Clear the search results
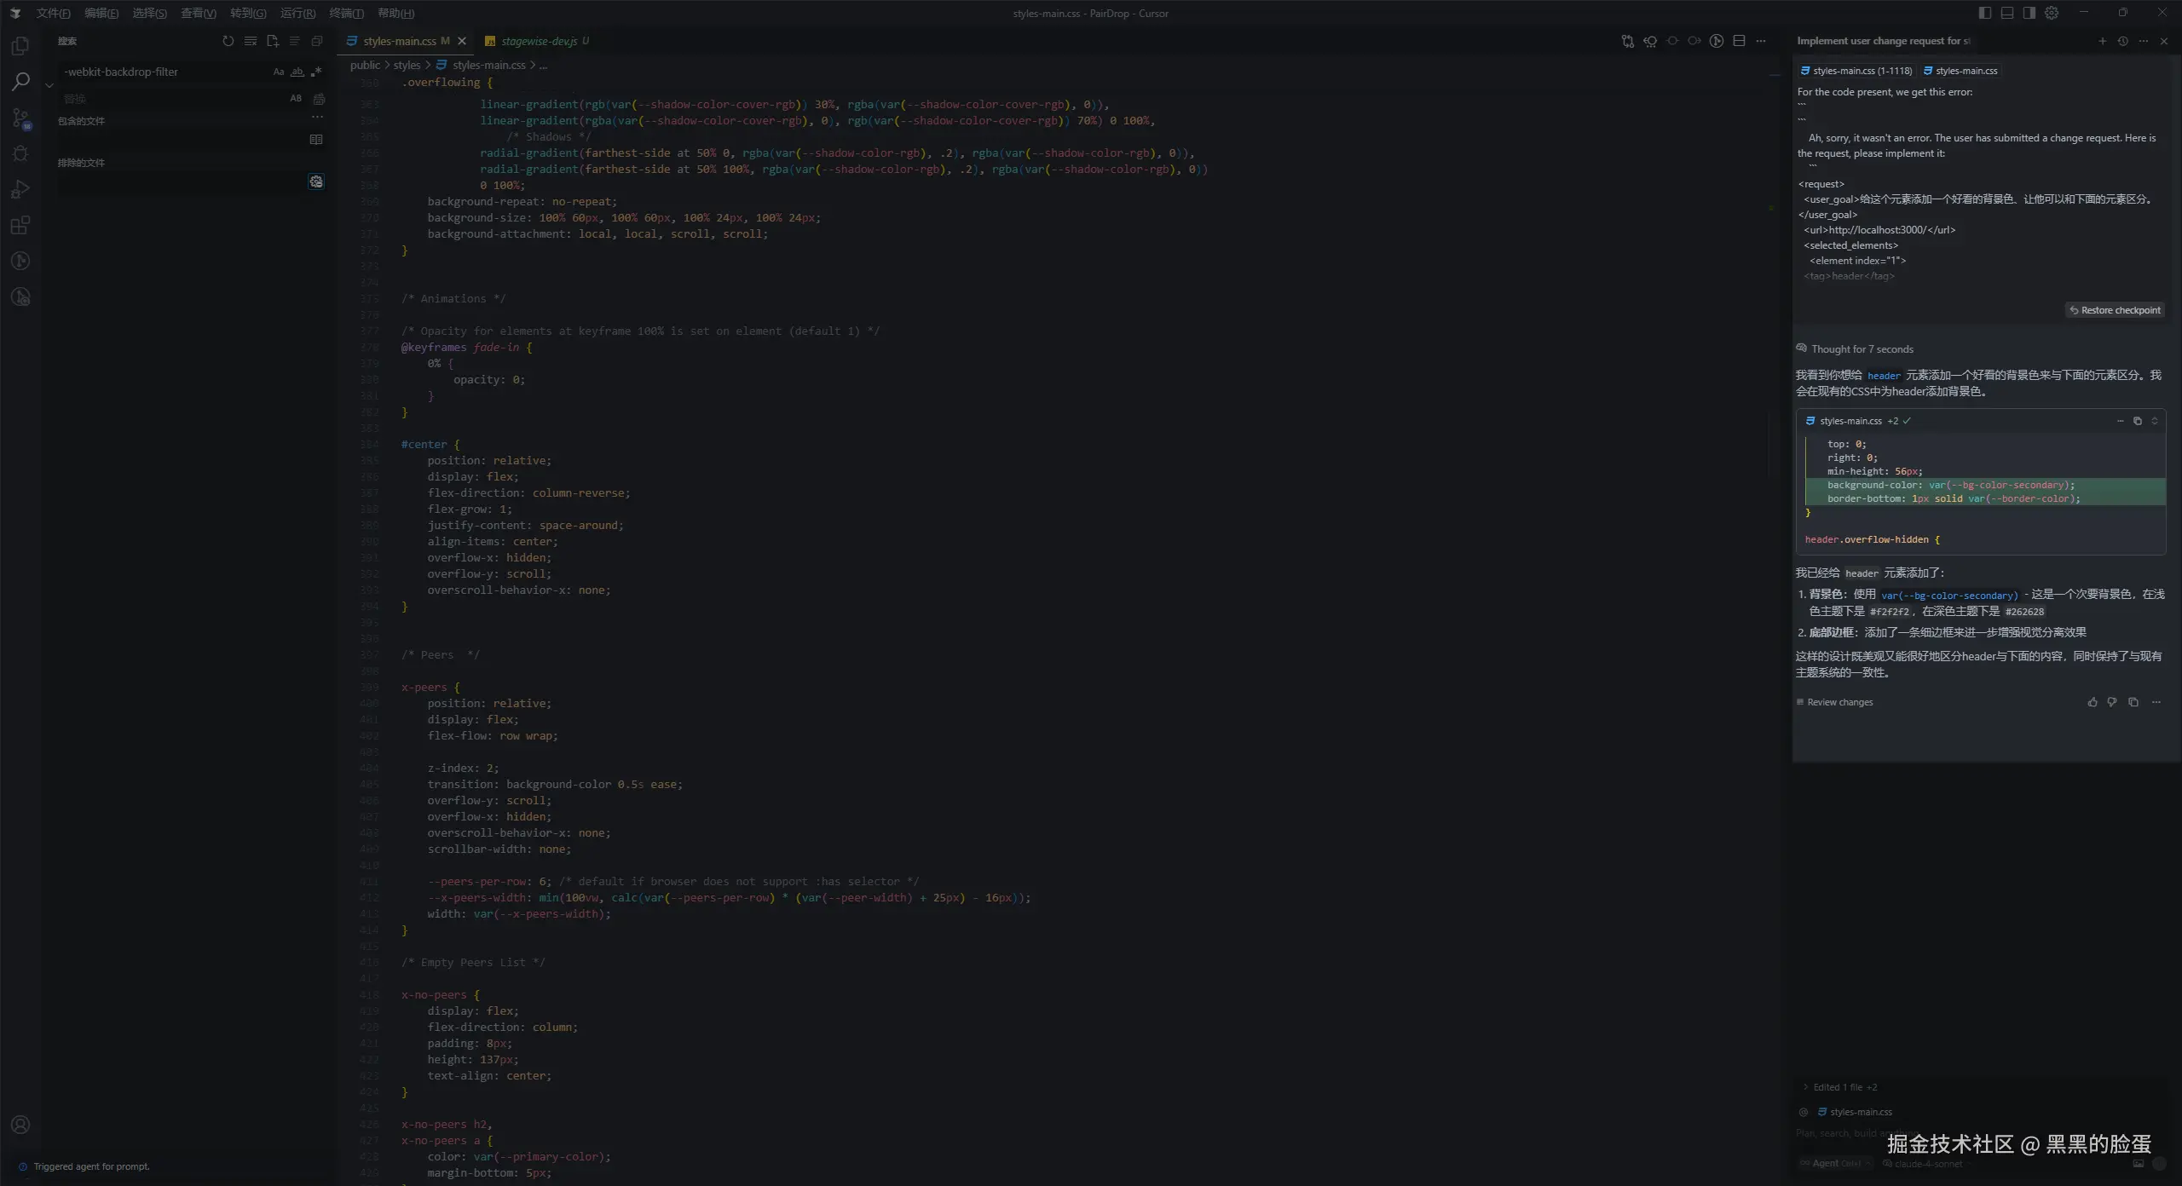Screen dimensions: 2182x1186 [250, 41]
